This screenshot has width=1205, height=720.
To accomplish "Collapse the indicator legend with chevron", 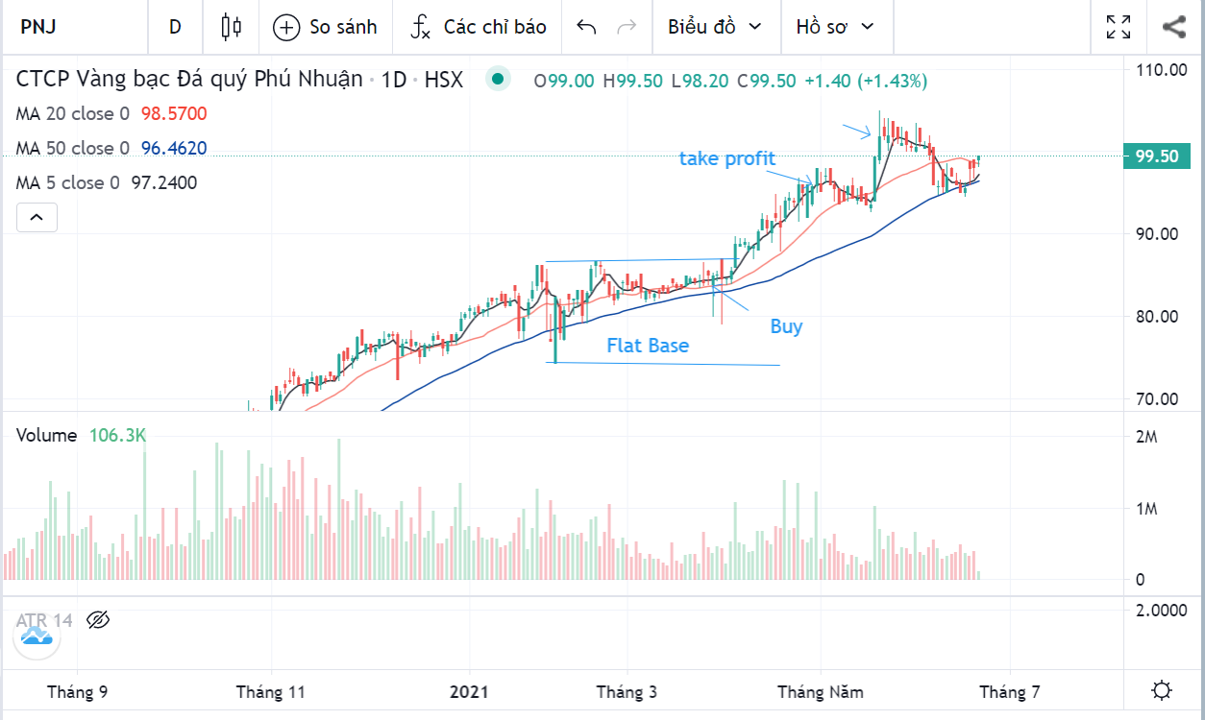I will (36, 218).
